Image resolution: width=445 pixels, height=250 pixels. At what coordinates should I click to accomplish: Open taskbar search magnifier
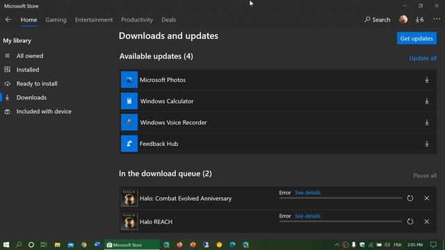pyautogui.click(x=19, y=244)
